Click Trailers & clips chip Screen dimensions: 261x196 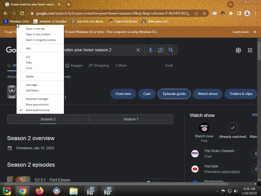(241, 94)
